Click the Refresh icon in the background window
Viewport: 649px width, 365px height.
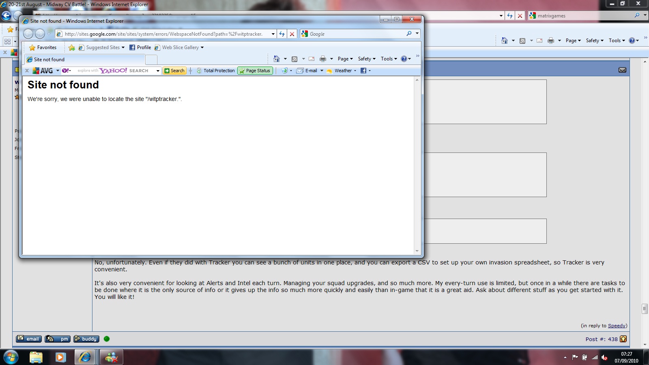tap(510, 16)
